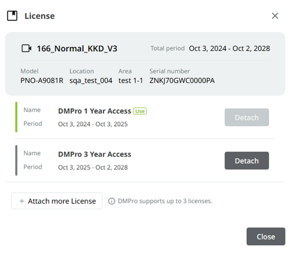This screenshot has height=253, width=296.
Task: Click the model value PNO-A9081R
Action: pyautogui.click(x=42, y=81)
